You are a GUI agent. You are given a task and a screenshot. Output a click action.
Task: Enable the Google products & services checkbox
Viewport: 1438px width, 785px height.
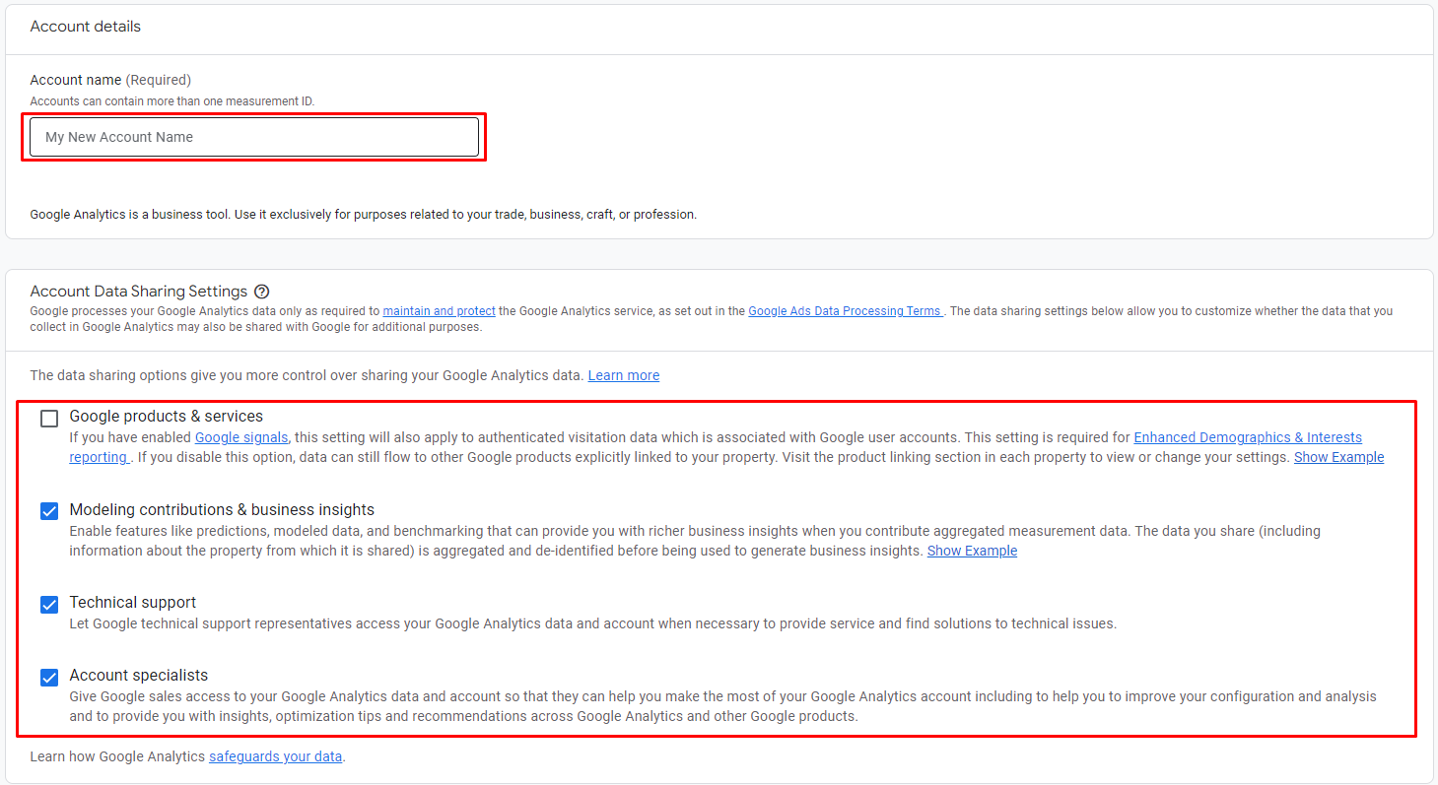[49, 419]
